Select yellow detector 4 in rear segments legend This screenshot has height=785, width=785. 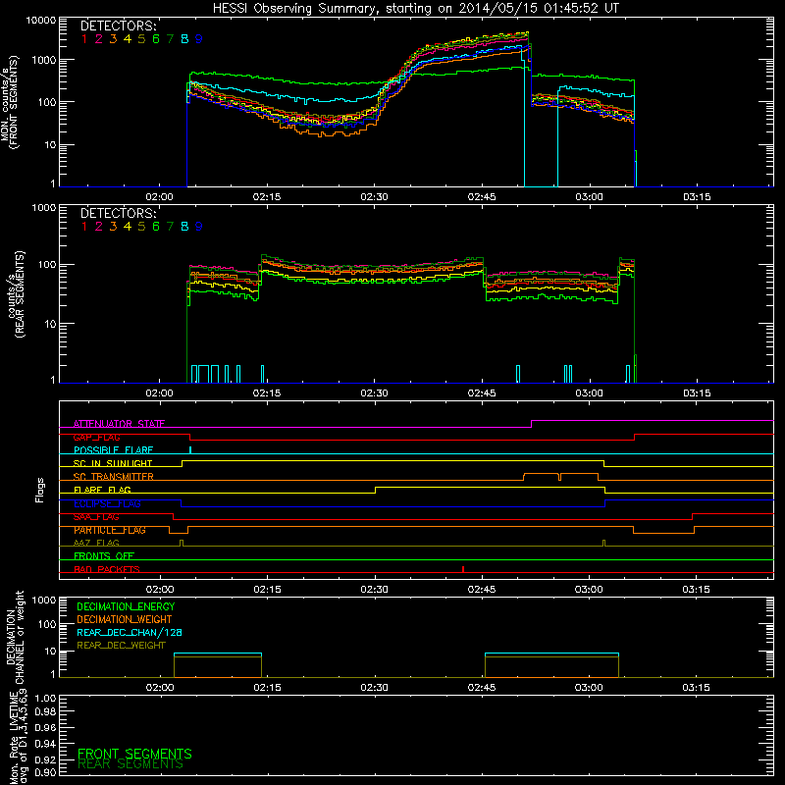coord(128,227)
